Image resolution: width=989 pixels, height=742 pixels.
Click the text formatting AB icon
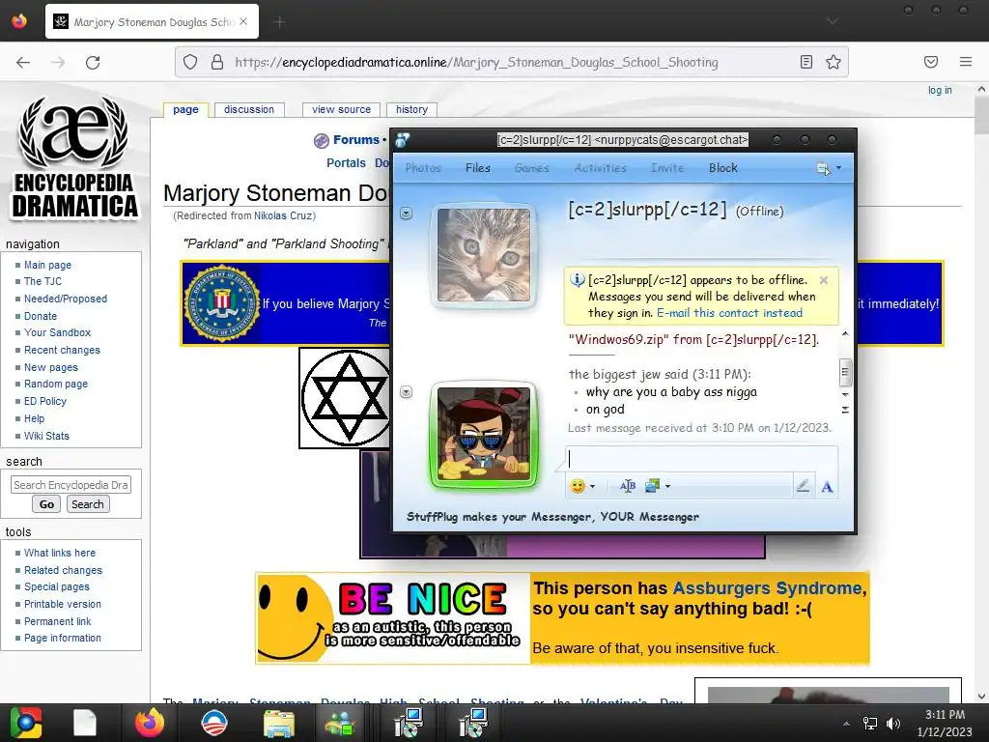click(x=628, y=486)
